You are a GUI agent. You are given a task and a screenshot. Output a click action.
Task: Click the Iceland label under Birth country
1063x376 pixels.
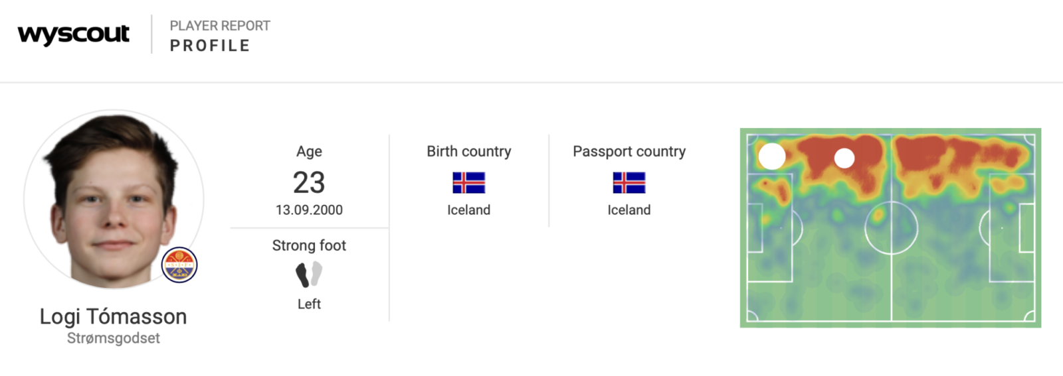click(469, 210)
